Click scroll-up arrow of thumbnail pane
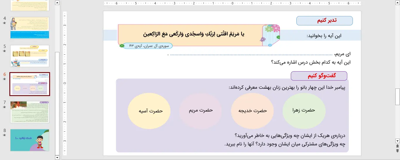400x160 pixels. pos(57,3)
